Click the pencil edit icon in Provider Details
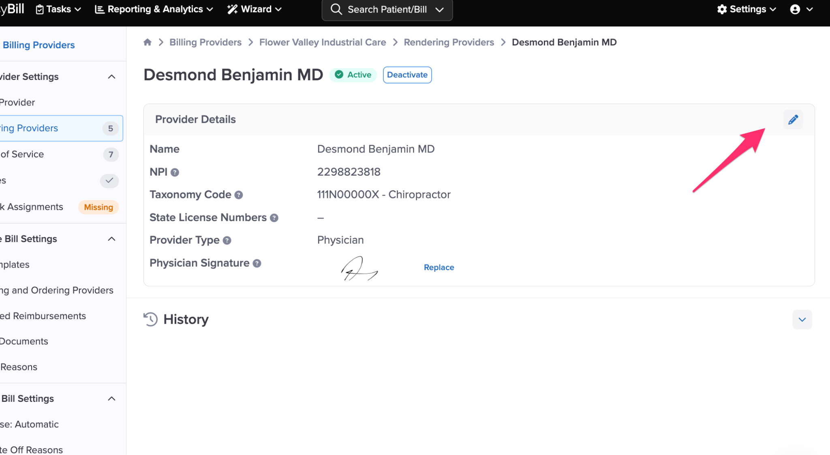The width and height of the screenshot is (830, 455). pos(793,120)
